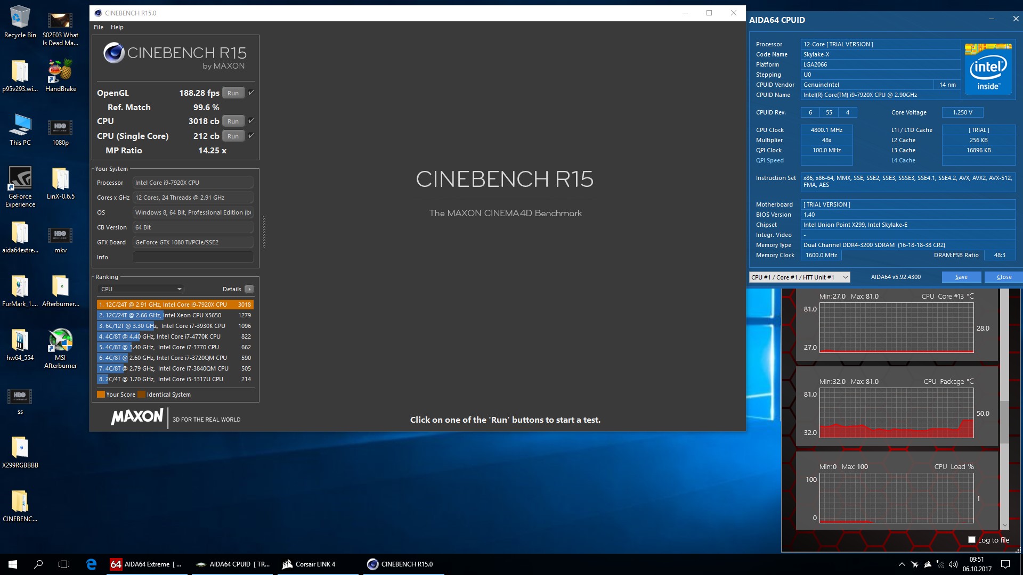Viewport: 1023px width, 575px height.
Task: Launch MSI Afterburner desktop shortcut
Action: 60,348
